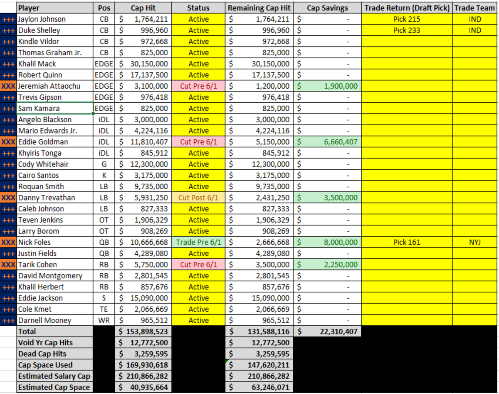Click the Sam Kamara active cell
The height and width of the screenshot is (394, 499).
click(x=198, y=109)
